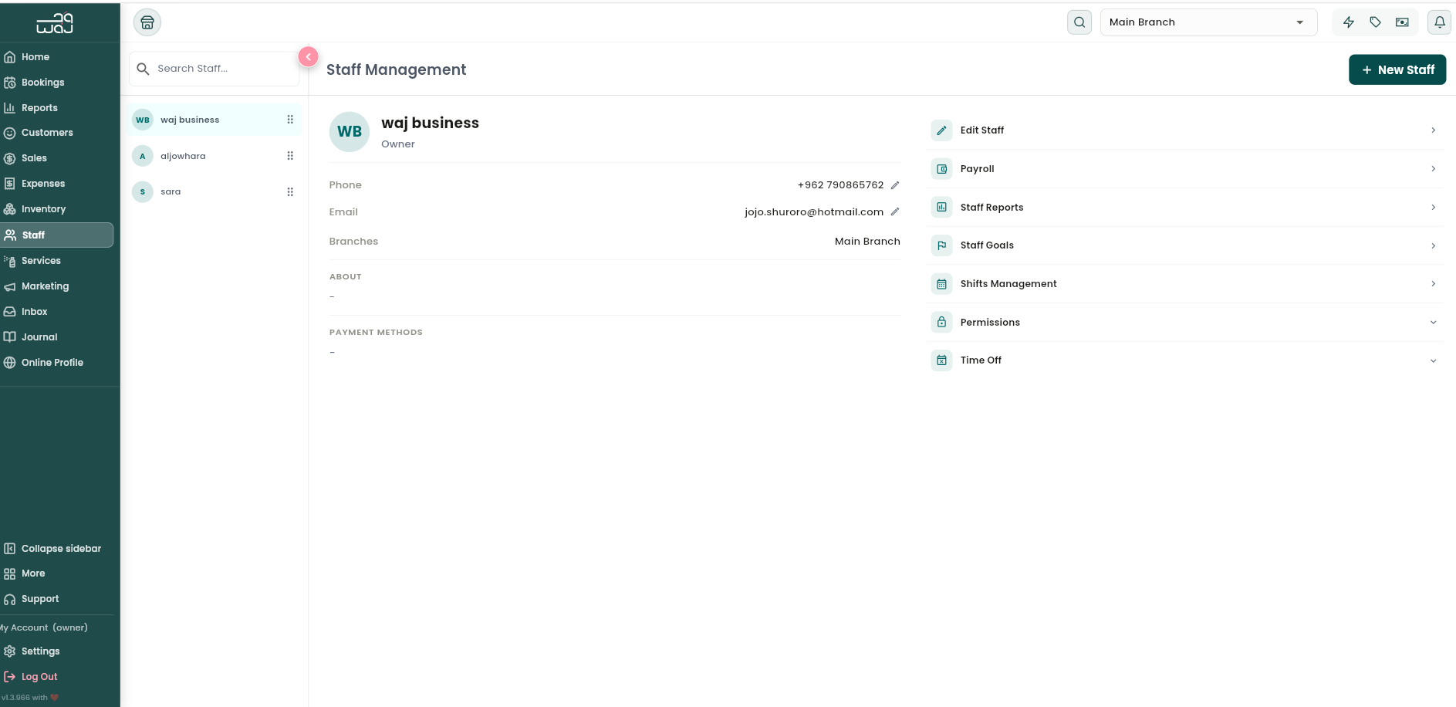The height and width of the screenshot is (707, 1456).
Task: Click the drag handle next to aljowhara
Action: point(290,156)
